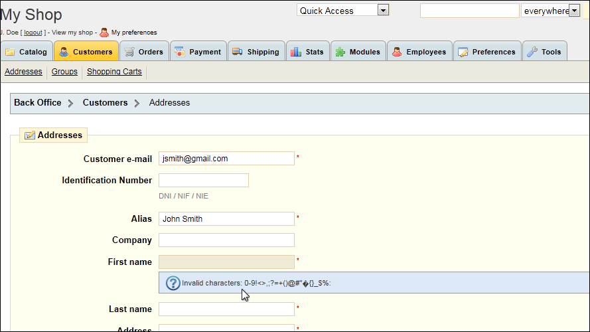The width and height of the screenshot is (590, 332).
Task: Click the Last name input field
Action: click(x=226, y=309)
